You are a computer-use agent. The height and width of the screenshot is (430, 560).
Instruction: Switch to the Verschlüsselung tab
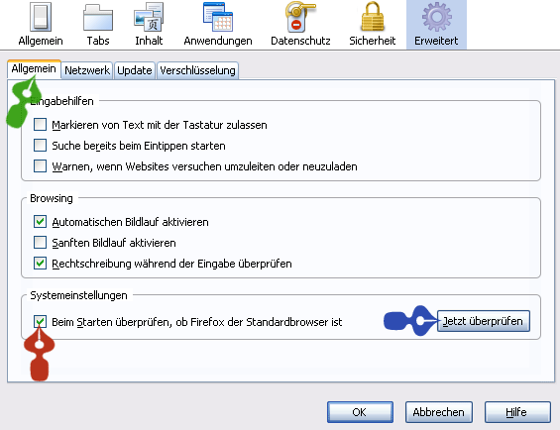click(197, 70)
